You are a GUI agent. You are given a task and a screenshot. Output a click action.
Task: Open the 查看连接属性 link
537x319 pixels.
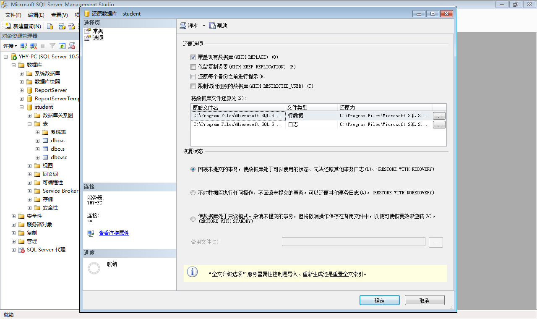(114, 233)
